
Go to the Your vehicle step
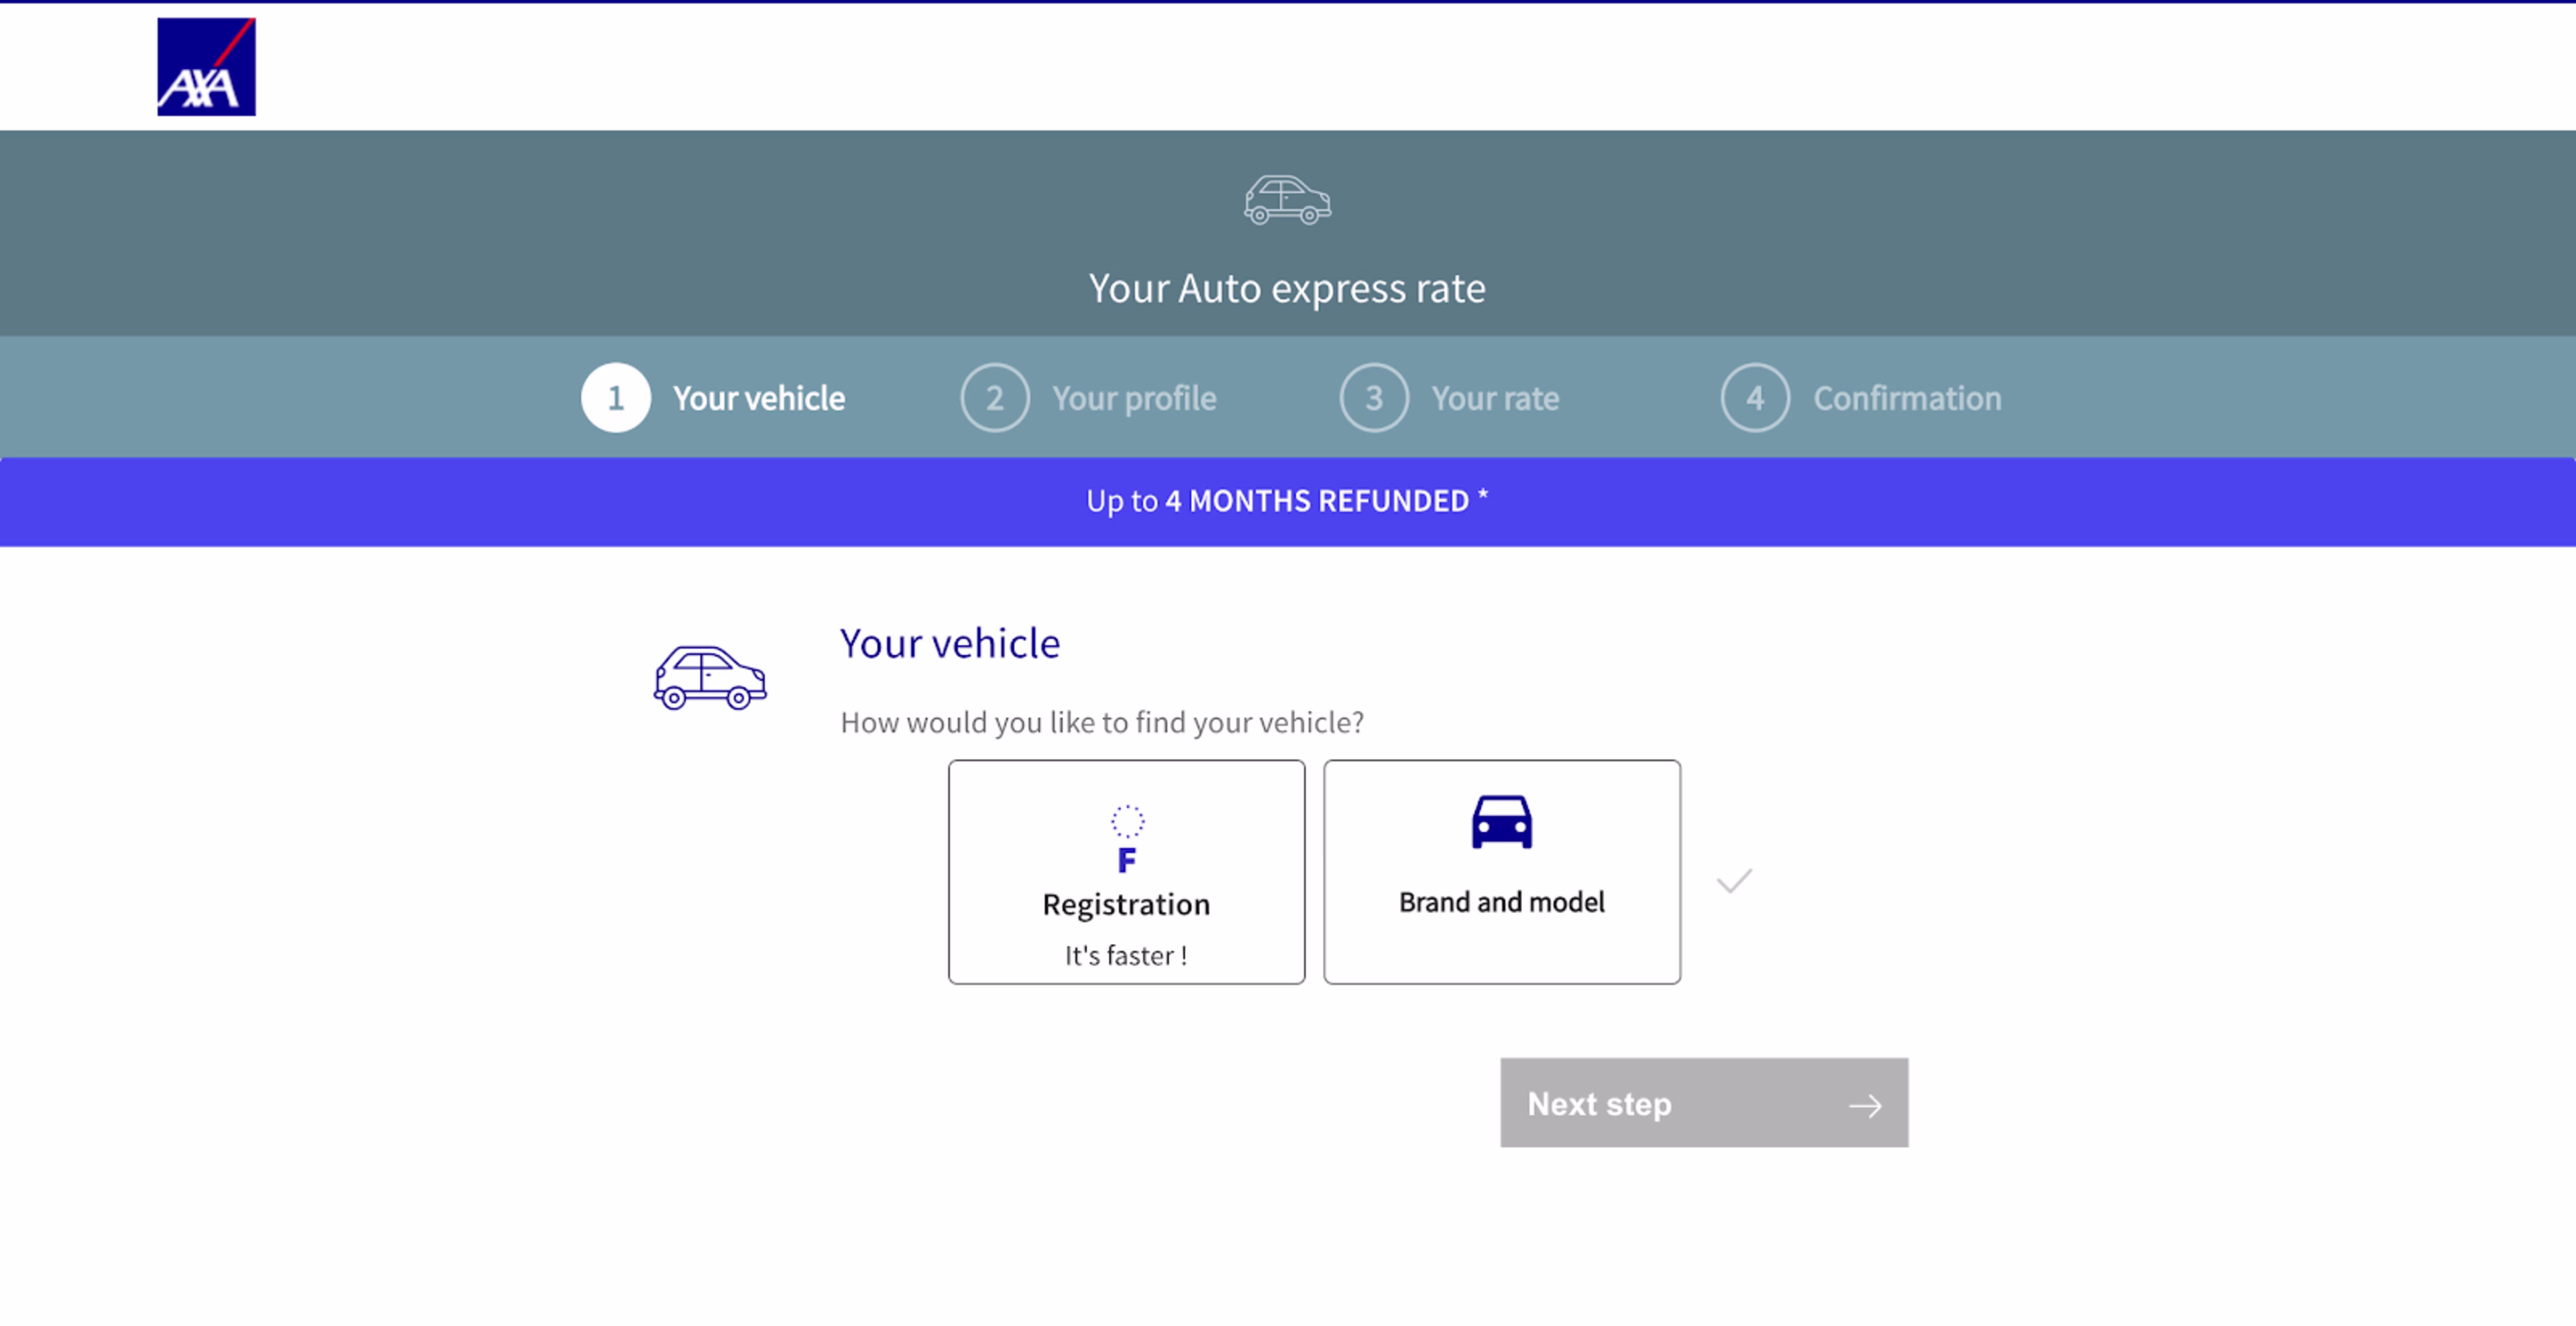pos(758,398)
